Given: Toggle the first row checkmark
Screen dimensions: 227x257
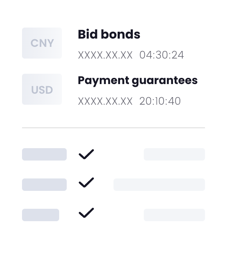Looking at the screenshot, I should pyautogui.click(x=86, y=154).
